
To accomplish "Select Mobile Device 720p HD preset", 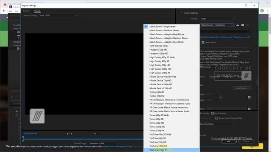I will (171, 81).
